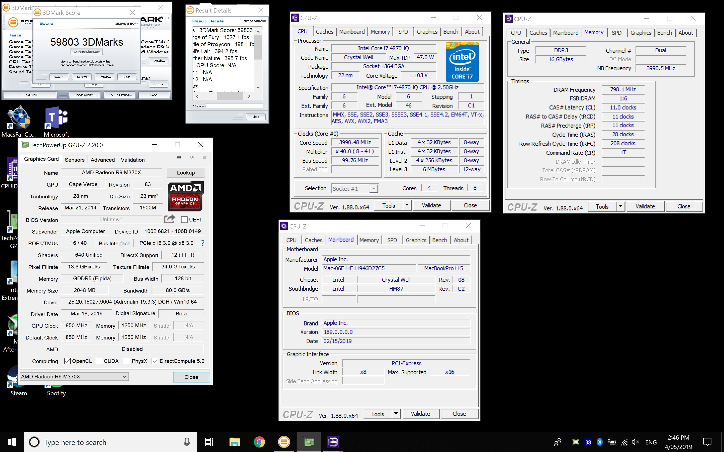Switch to GPU-Z in the taskbar
Screen dimensions: 724x452
click(x=308, y=442)
